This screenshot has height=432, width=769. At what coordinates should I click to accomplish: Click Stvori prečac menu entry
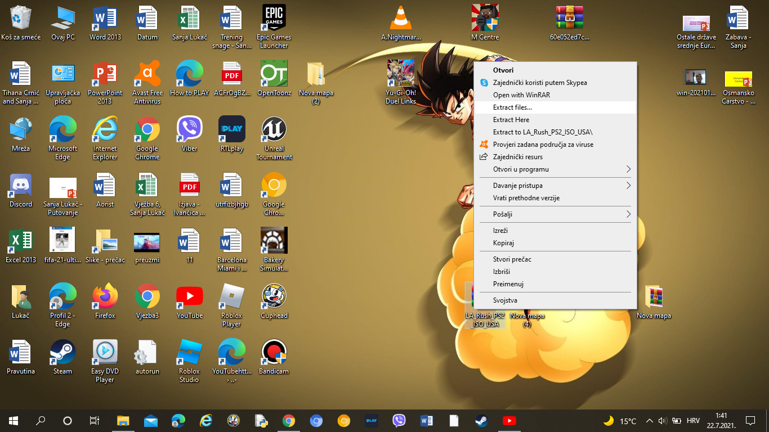coord(555,259)
